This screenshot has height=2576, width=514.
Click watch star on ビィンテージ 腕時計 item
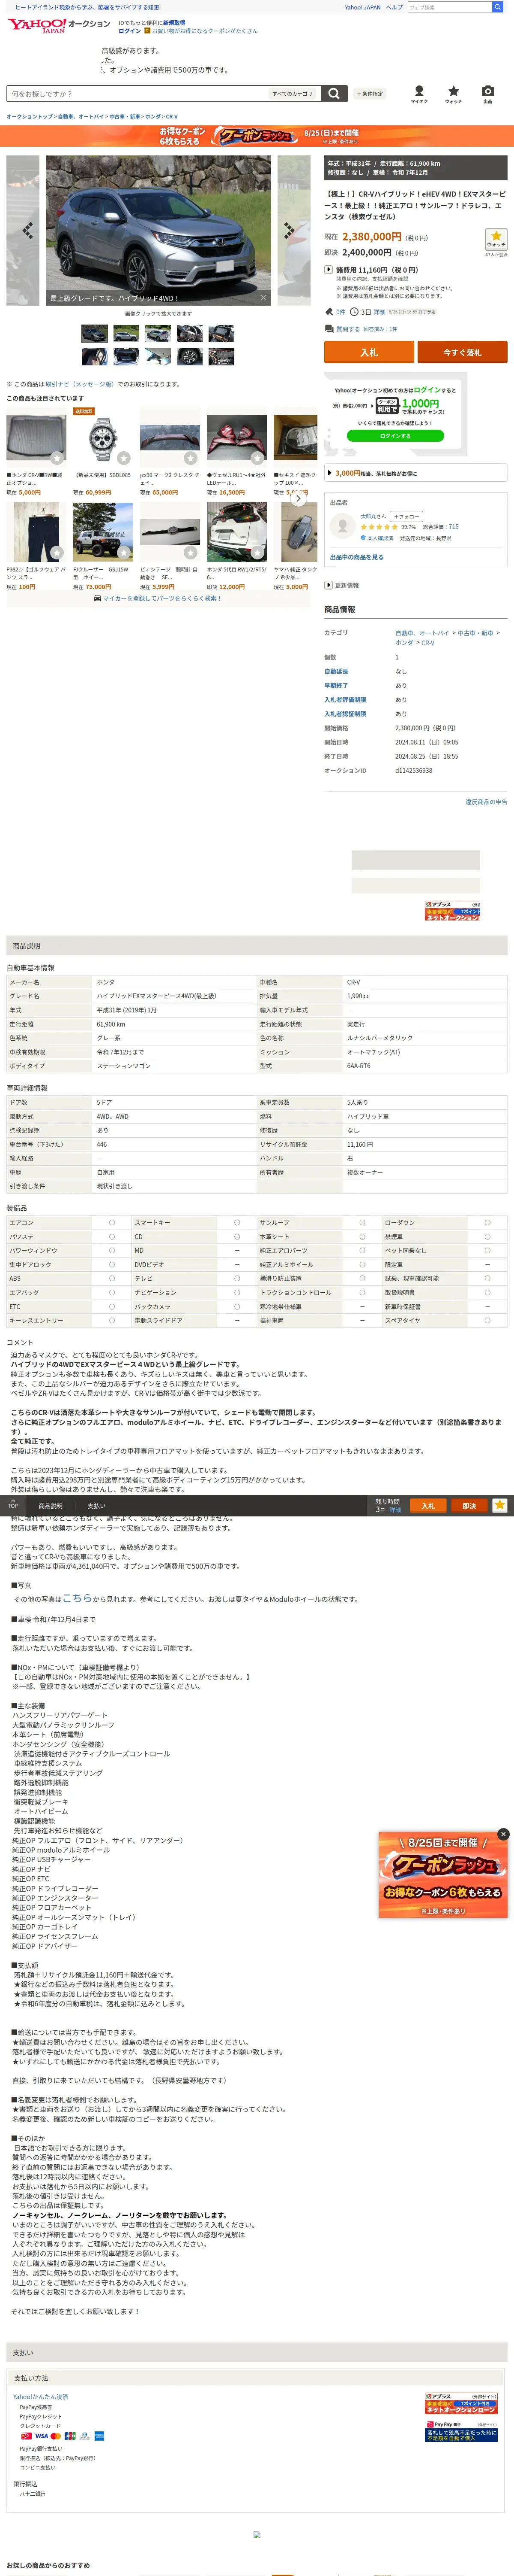click(x=191, y=552)
